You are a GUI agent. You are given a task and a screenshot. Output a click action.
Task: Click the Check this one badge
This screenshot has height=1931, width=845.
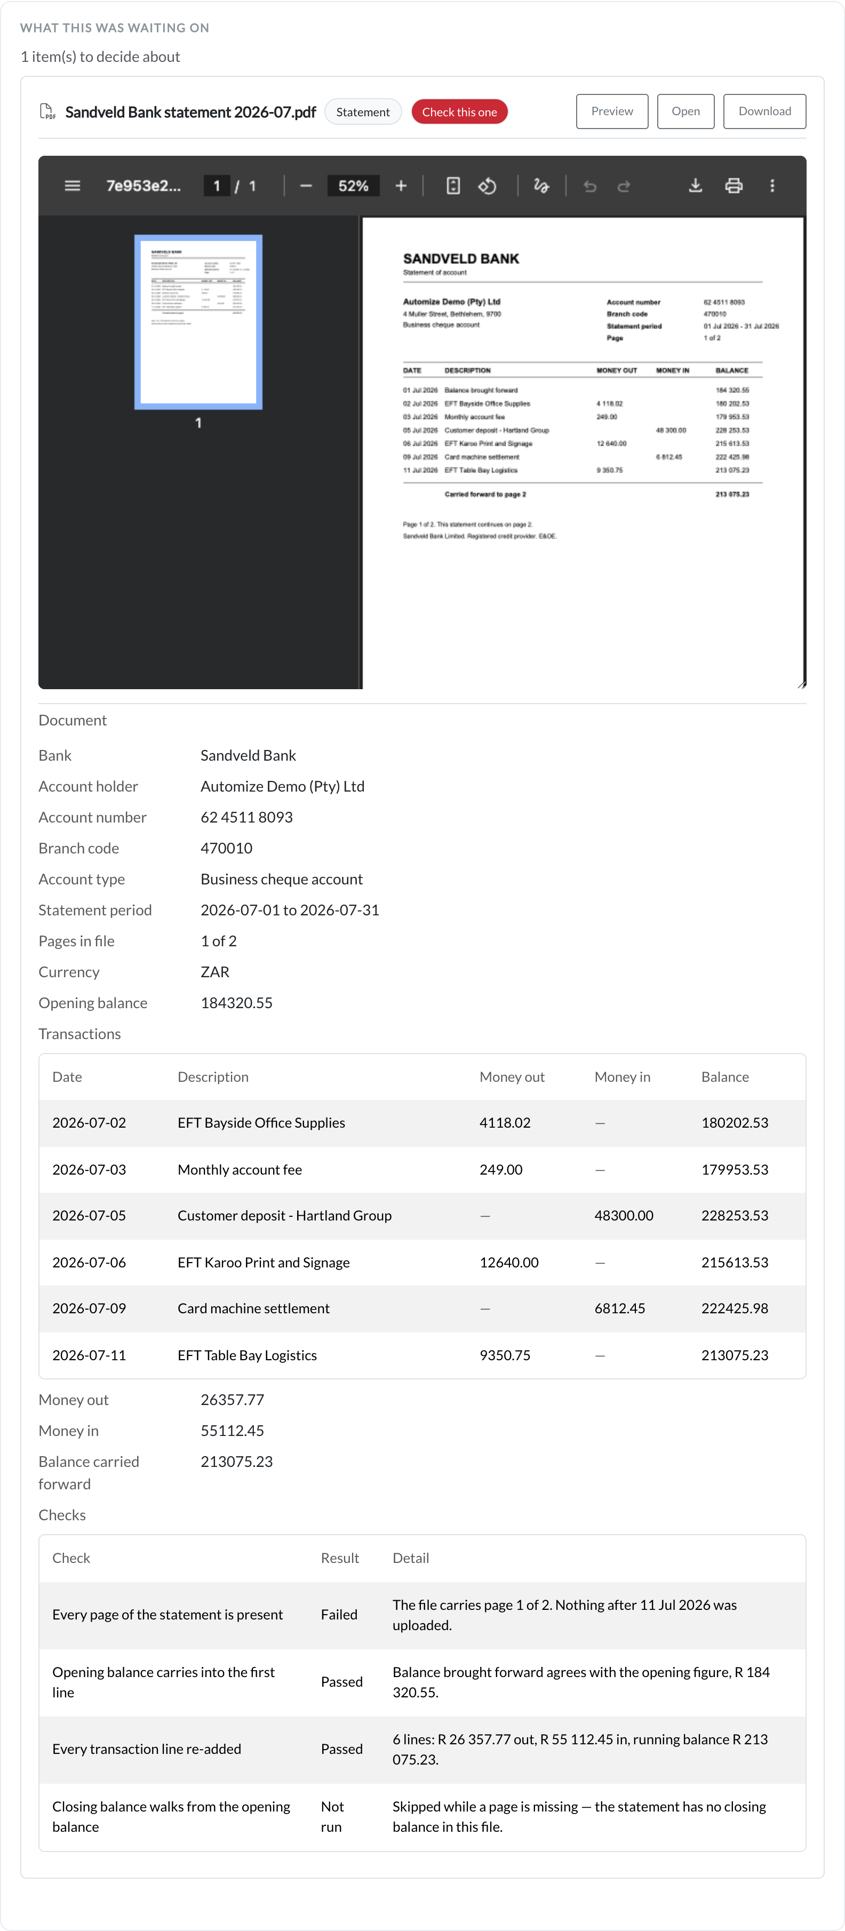[460, 111]
